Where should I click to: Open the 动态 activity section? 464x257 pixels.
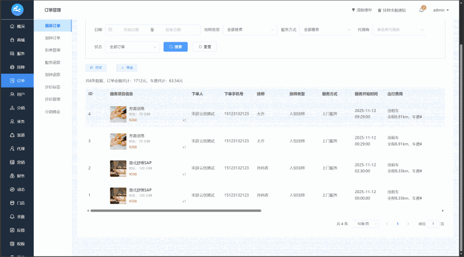pyautogui.click(x=17, y=190)
